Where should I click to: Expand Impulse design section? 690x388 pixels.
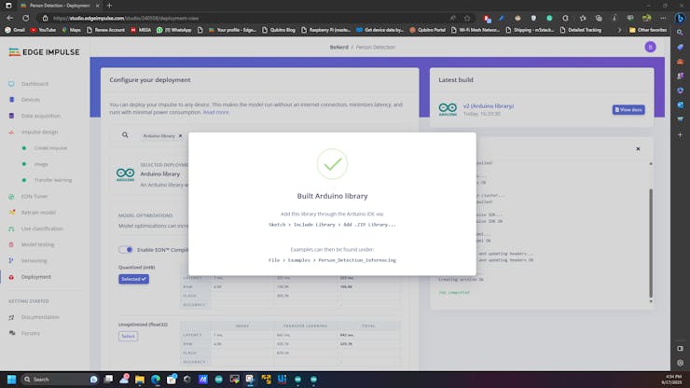(x=39, y=132)
